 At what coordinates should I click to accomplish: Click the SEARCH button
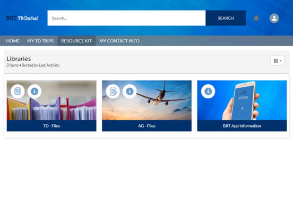226,18
